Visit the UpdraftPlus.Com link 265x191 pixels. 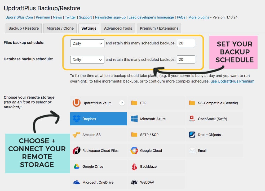pos(19,17)
